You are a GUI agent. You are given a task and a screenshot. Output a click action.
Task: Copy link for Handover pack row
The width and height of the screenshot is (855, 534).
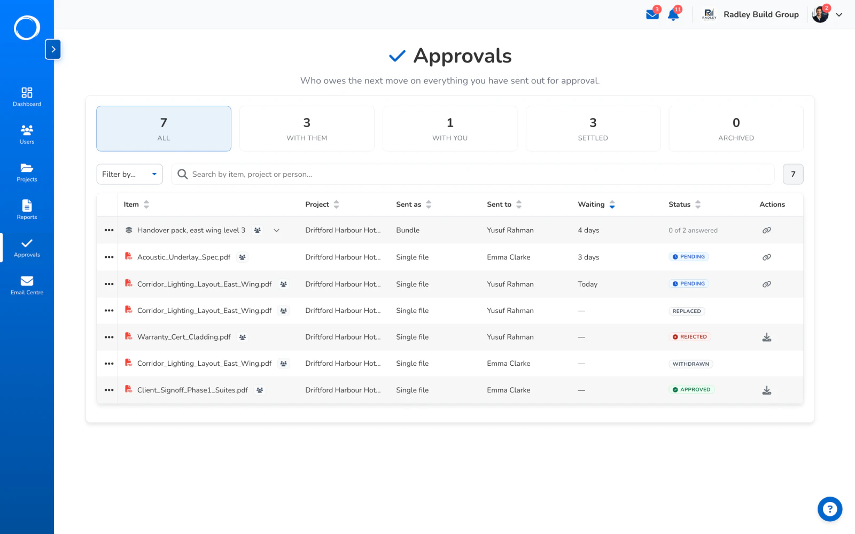click(x=767, y=230)
